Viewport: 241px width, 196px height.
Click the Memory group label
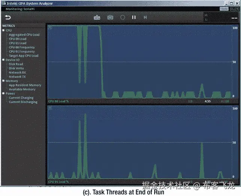point(12,81)
